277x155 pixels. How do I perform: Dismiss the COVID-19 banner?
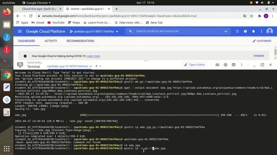tap(259, 56)
